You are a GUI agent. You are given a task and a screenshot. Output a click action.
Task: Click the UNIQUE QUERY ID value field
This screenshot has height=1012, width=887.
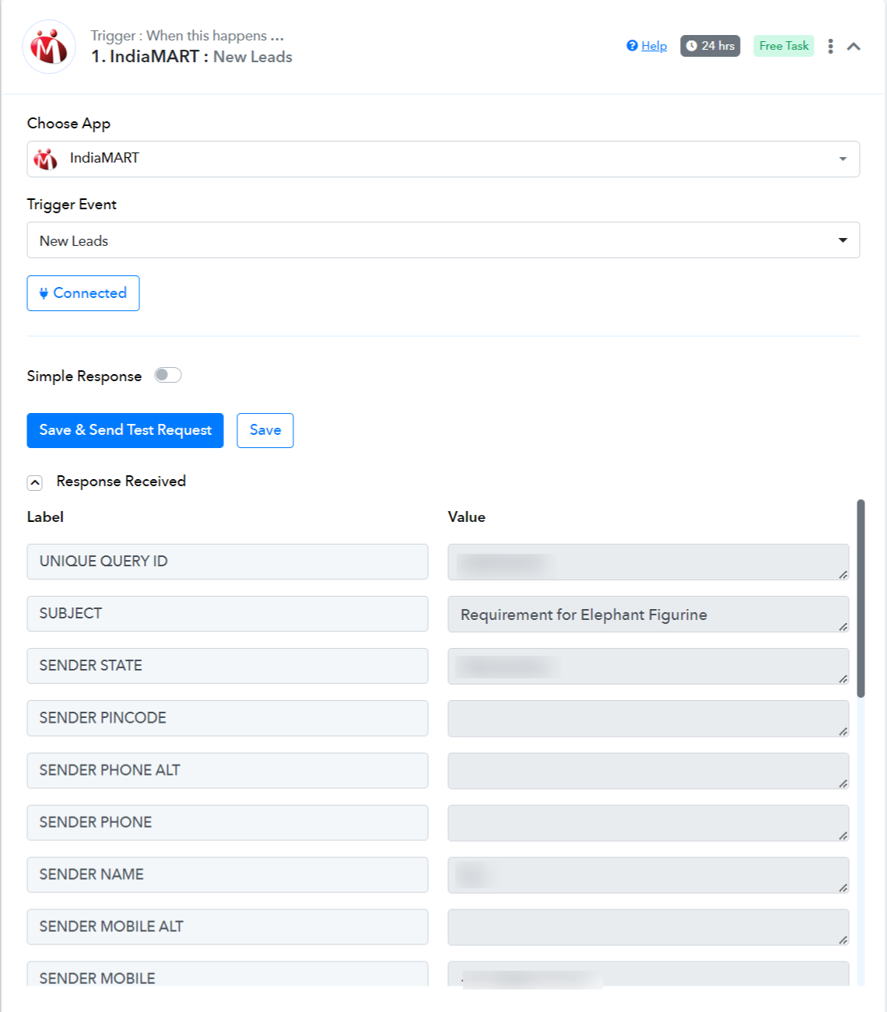click(x=648, y=562)
